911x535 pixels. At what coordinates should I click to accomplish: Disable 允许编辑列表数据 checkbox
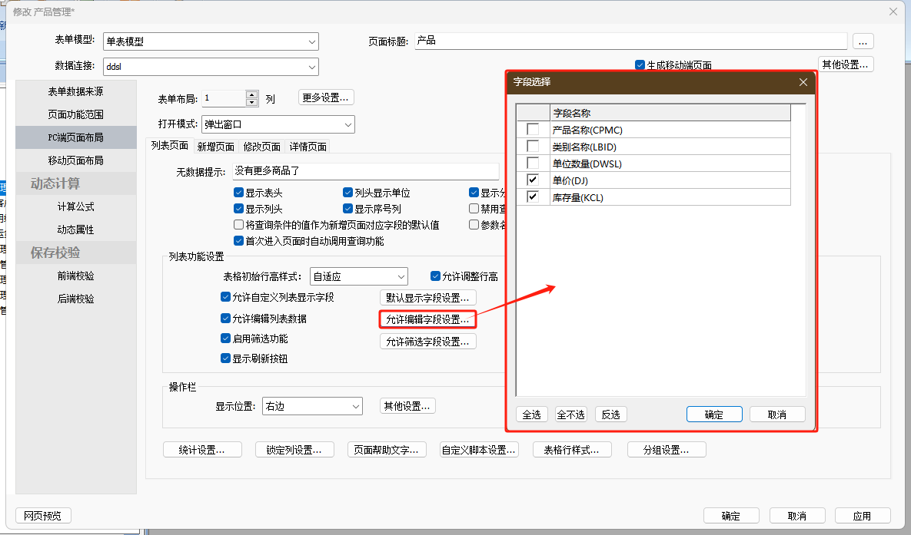[226, 319]
